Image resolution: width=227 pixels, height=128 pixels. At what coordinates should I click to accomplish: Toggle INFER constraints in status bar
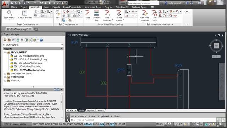(35, 124)
